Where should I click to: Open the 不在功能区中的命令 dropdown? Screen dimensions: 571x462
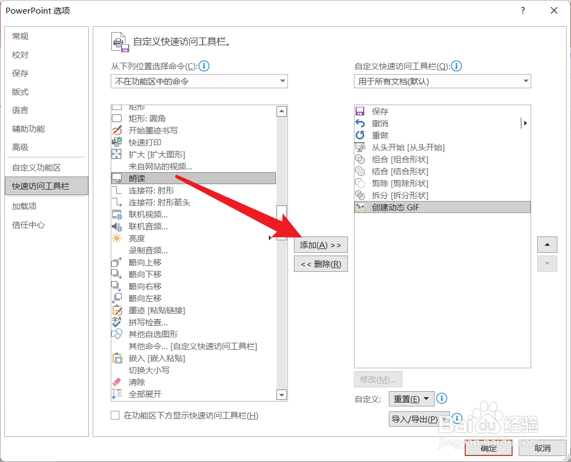[199, 81]
